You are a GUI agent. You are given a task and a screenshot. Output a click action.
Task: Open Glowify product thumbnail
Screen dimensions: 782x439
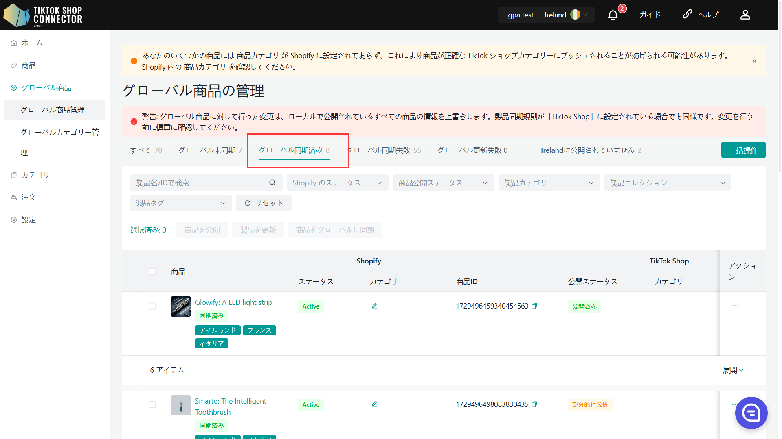181,306
